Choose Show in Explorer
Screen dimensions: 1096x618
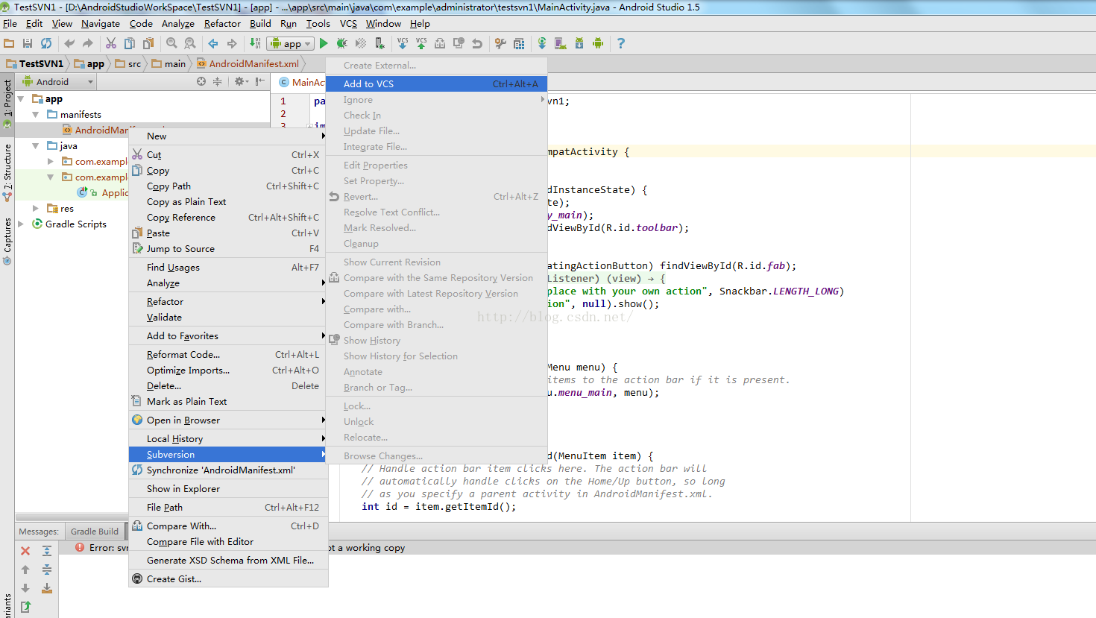pos(228,488)
